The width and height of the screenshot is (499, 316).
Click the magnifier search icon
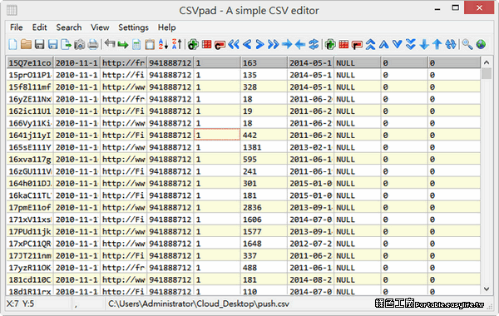(467, 44)
